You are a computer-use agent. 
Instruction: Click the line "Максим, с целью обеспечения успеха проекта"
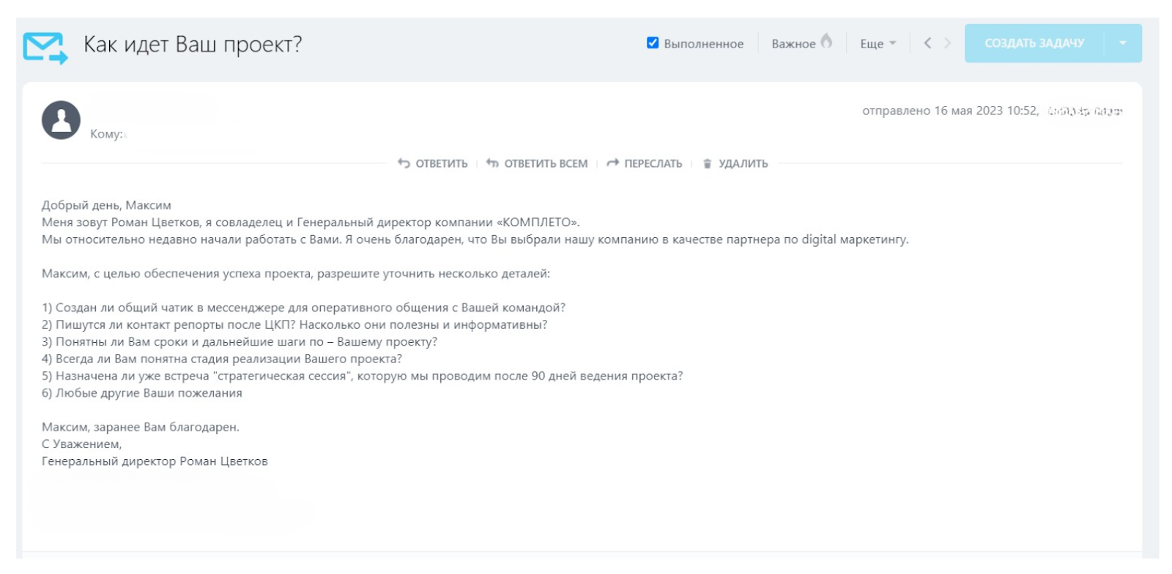pos(296,274)
